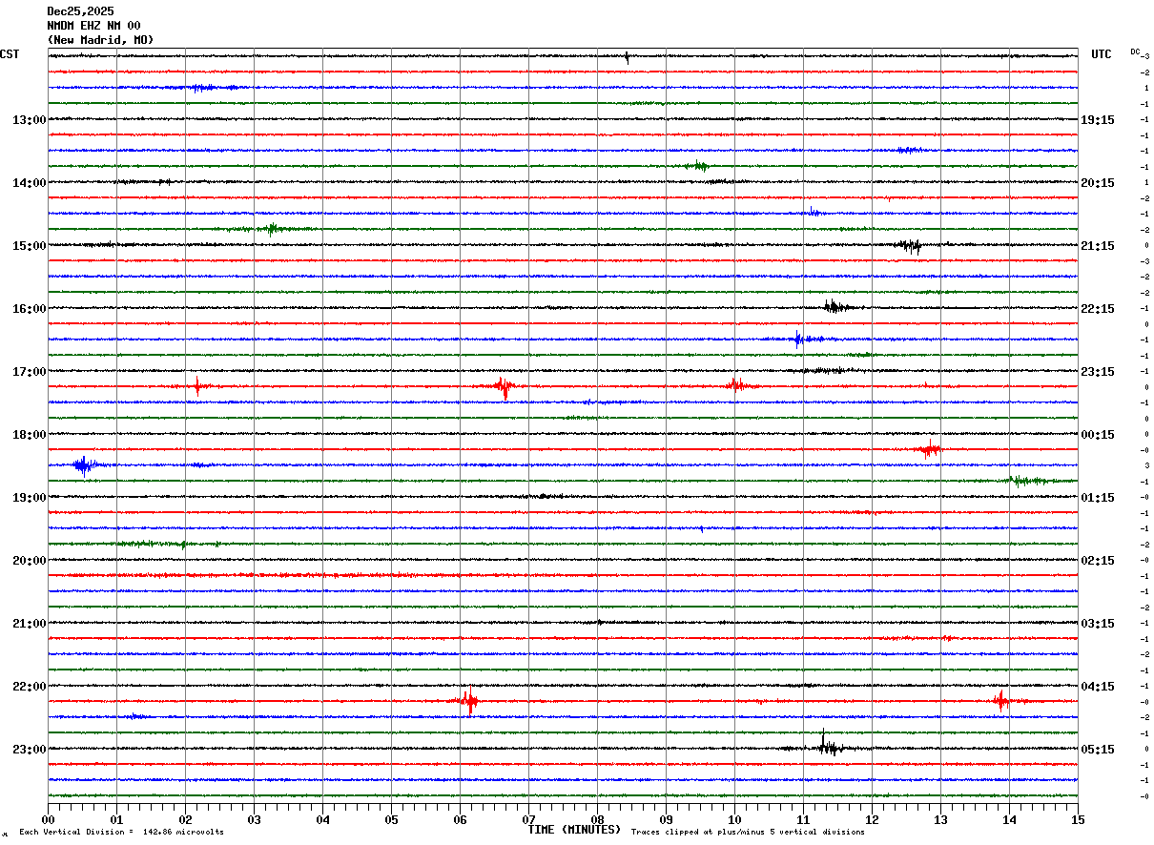This screenshot has height=845, width=1154.
Task: Select the black event on the 15:00 trace
Action: tap(910, 246)
